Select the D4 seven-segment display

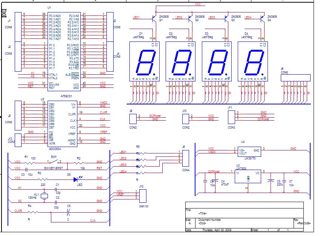tap(253, 61)
